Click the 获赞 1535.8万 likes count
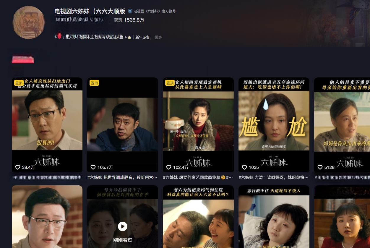Viewport: 370px width, 248px height. click(129, 20)
